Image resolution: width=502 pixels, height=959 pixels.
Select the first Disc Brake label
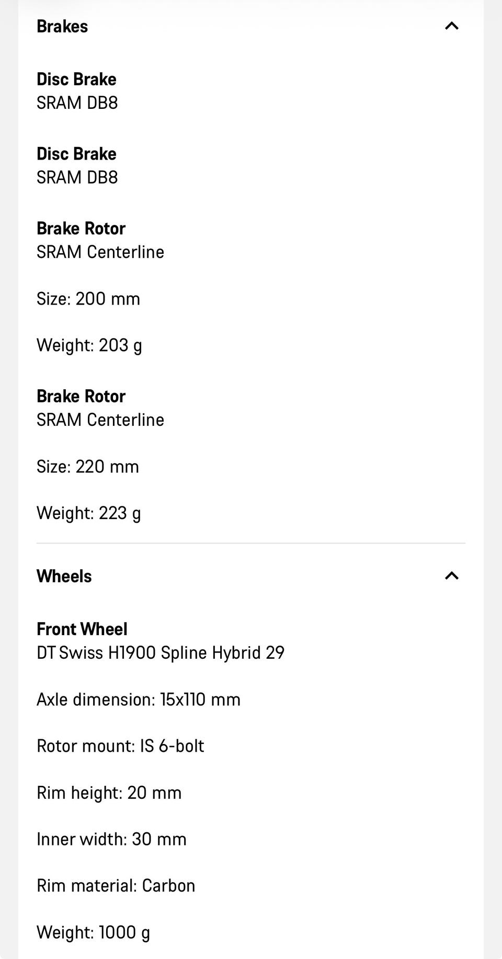tap(76, 79)
